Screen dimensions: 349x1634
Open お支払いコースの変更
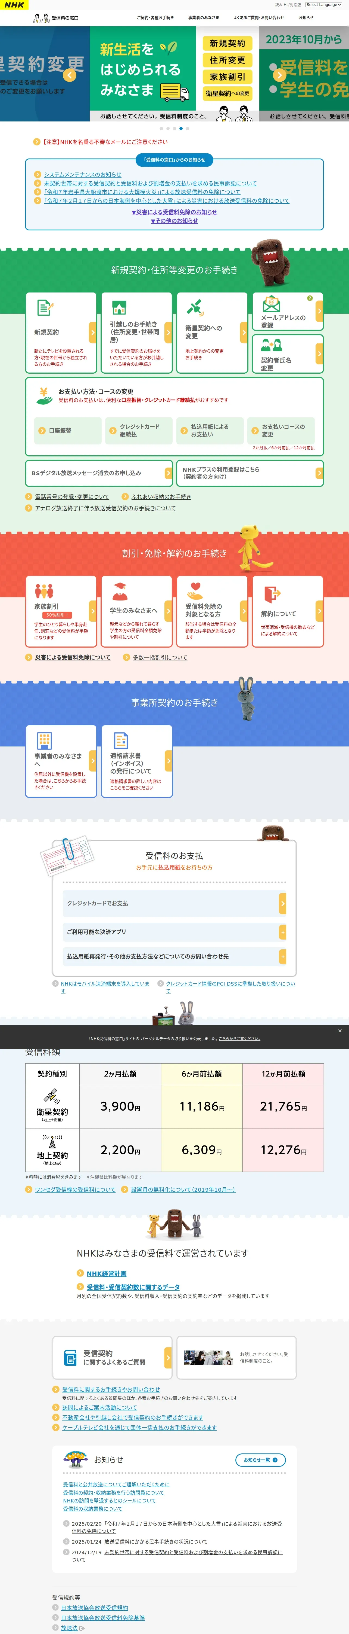[281, 431]
